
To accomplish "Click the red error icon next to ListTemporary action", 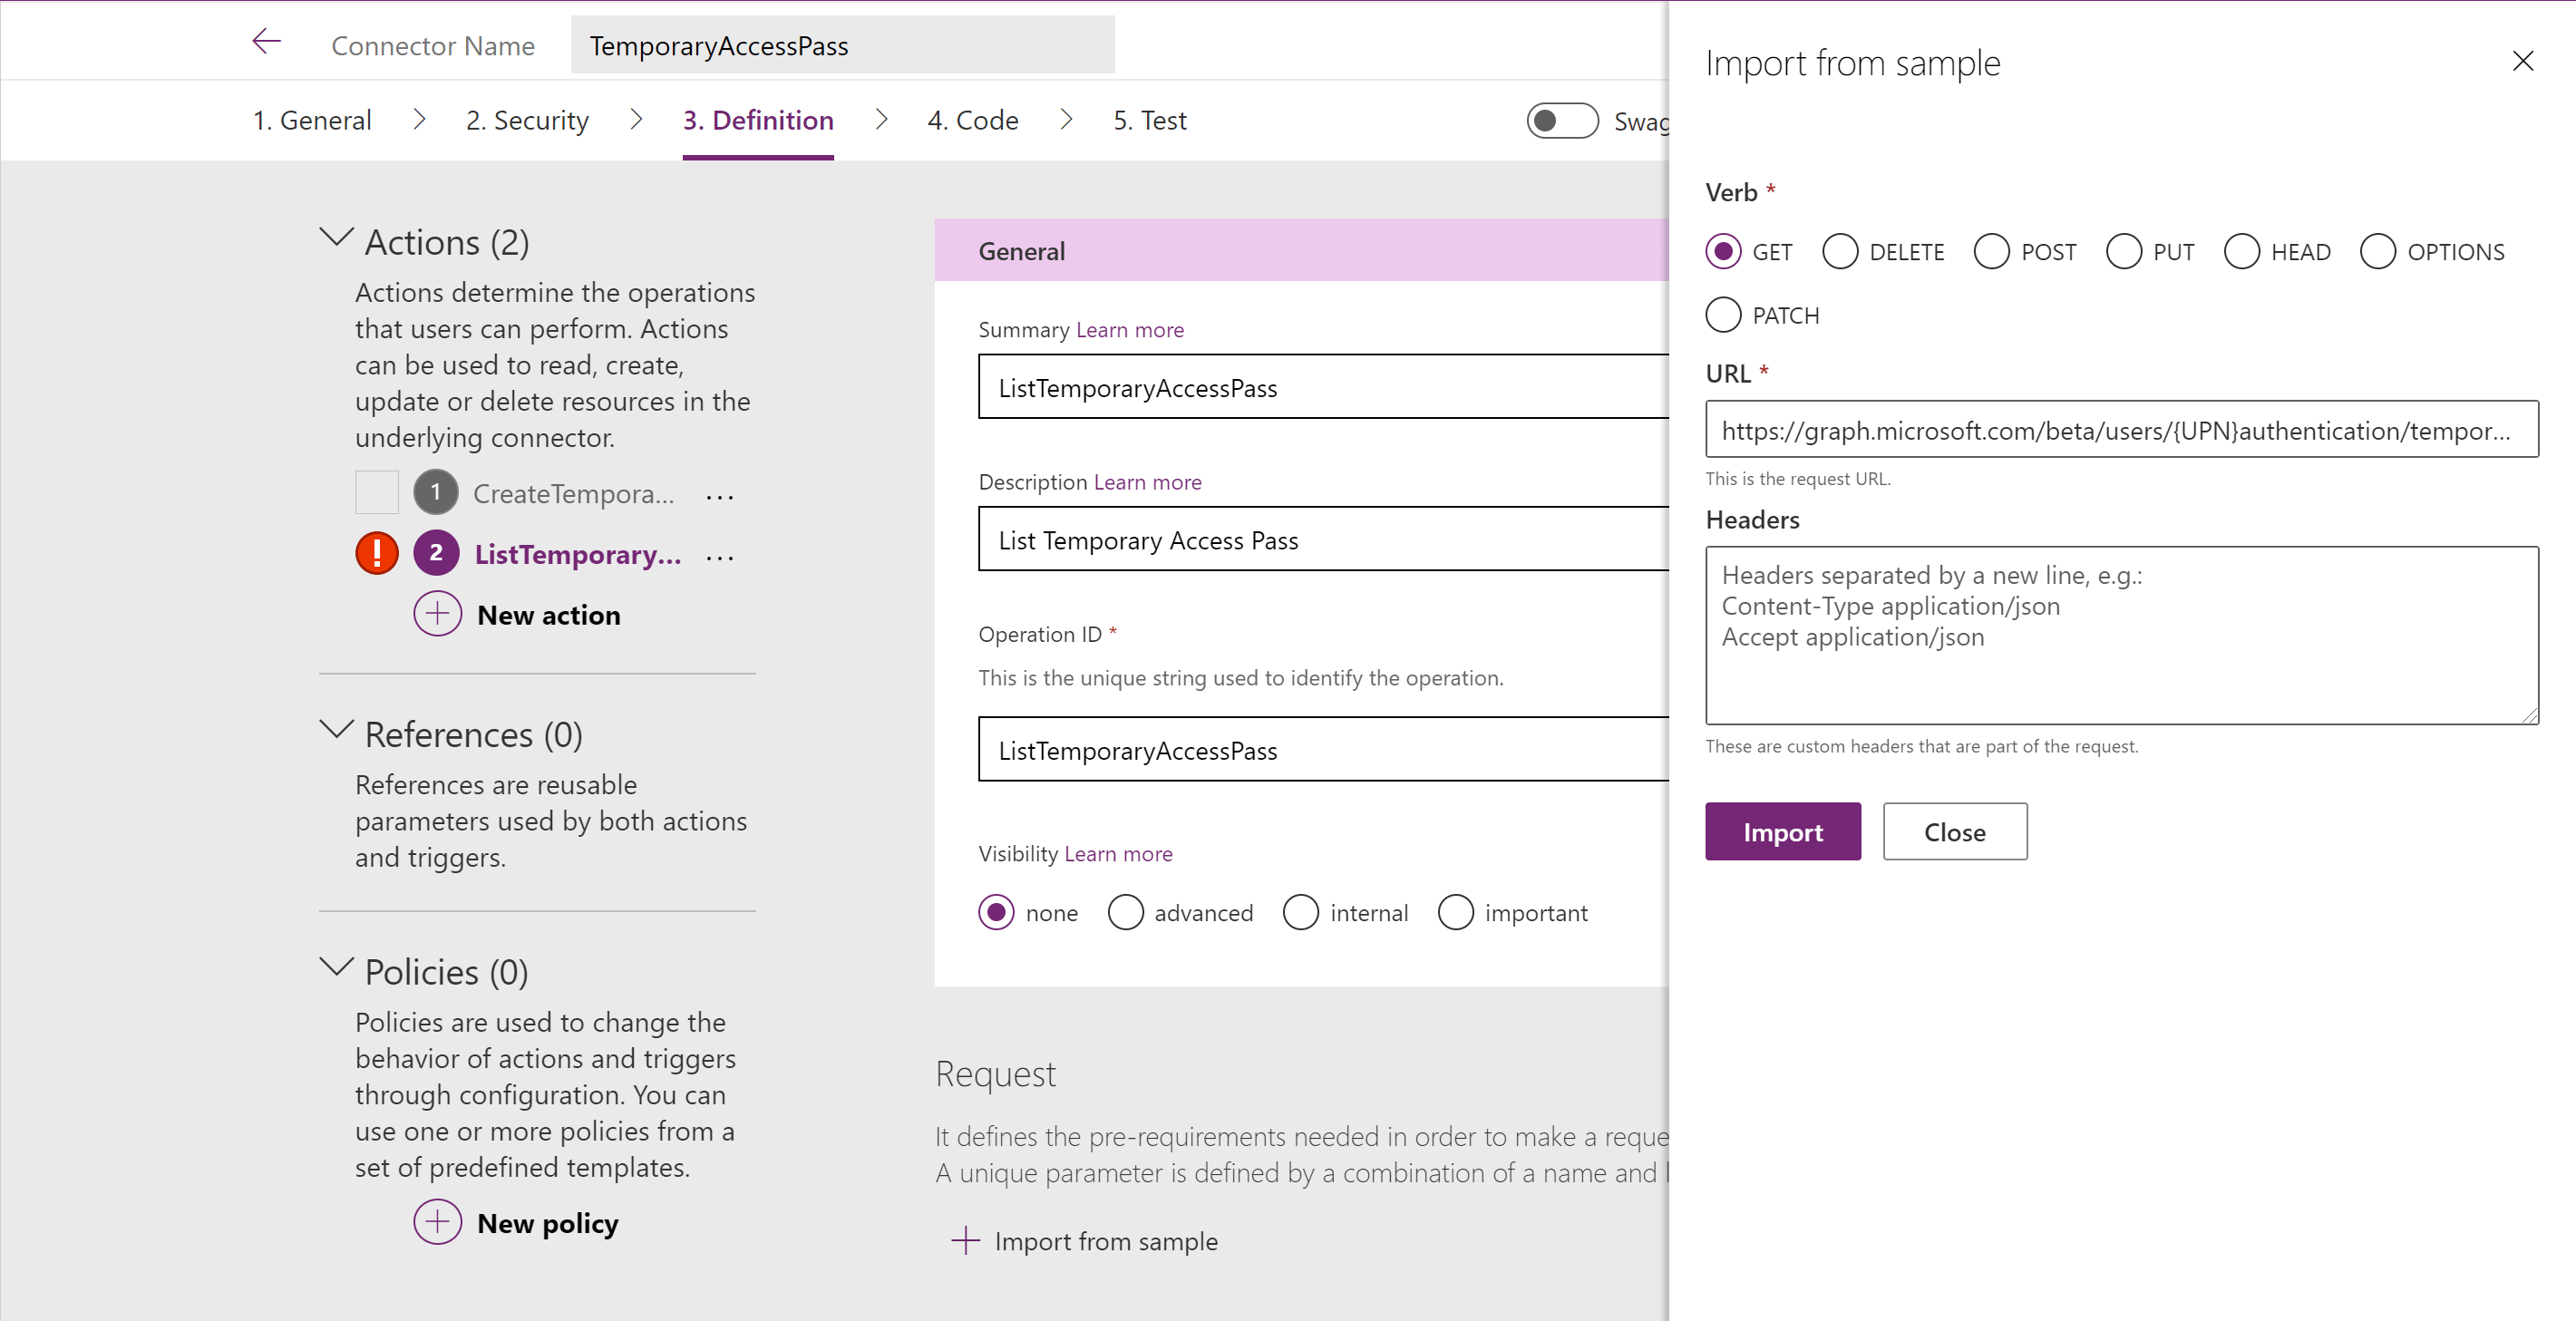I will pyautogui.click(x=377, y=553).
